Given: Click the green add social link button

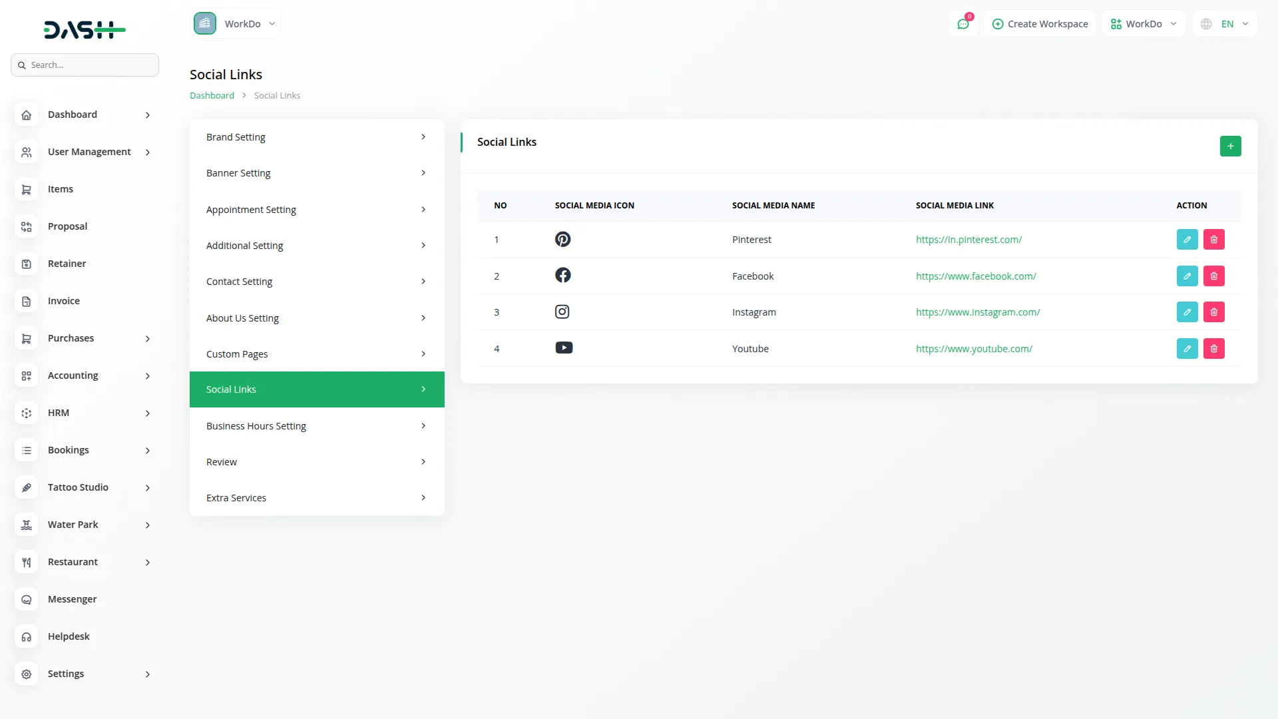Looking at the screenshot, I should coord(1230,146).
